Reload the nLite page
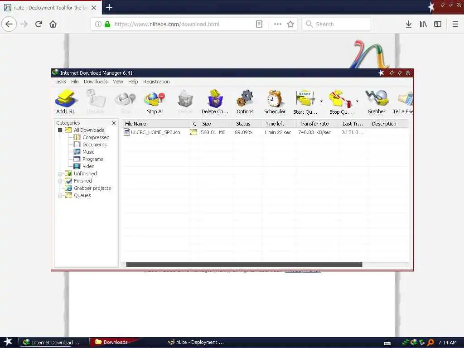 39,24
